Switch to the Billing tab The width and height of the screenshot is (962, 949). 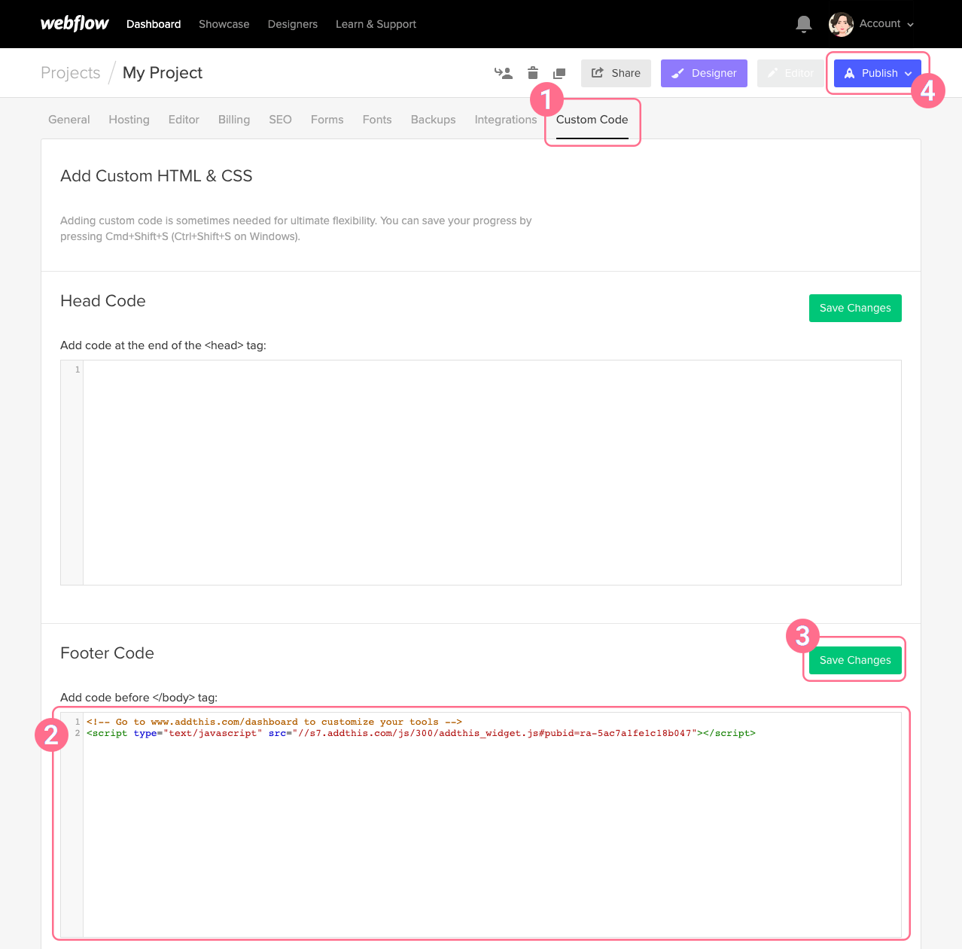tap(234, 120)
